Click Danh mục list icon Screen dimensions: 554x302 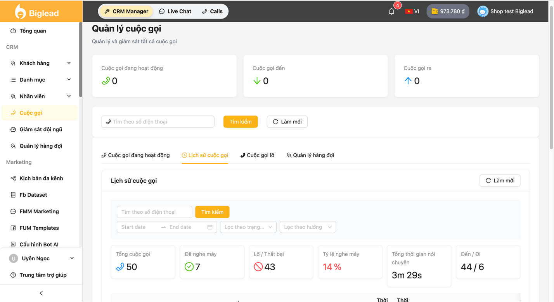point(13,80)
